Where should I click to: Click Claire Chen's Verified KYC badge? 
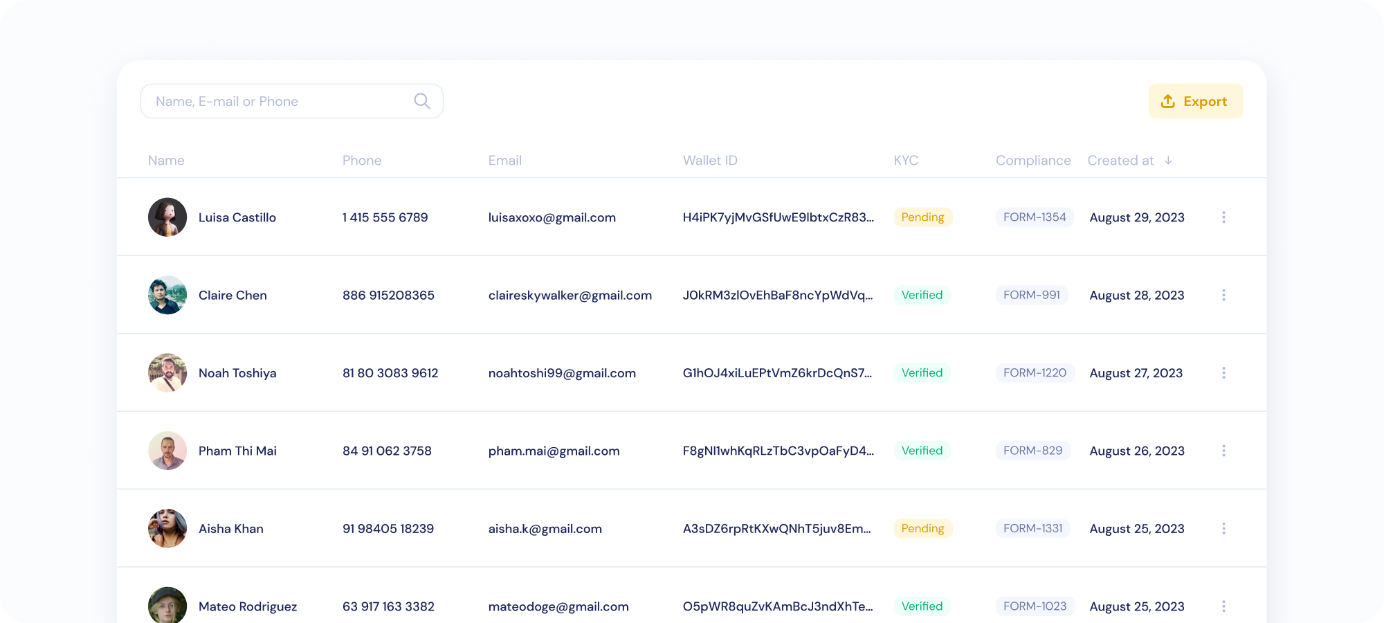pyautogui.click(x=922, y=295)
